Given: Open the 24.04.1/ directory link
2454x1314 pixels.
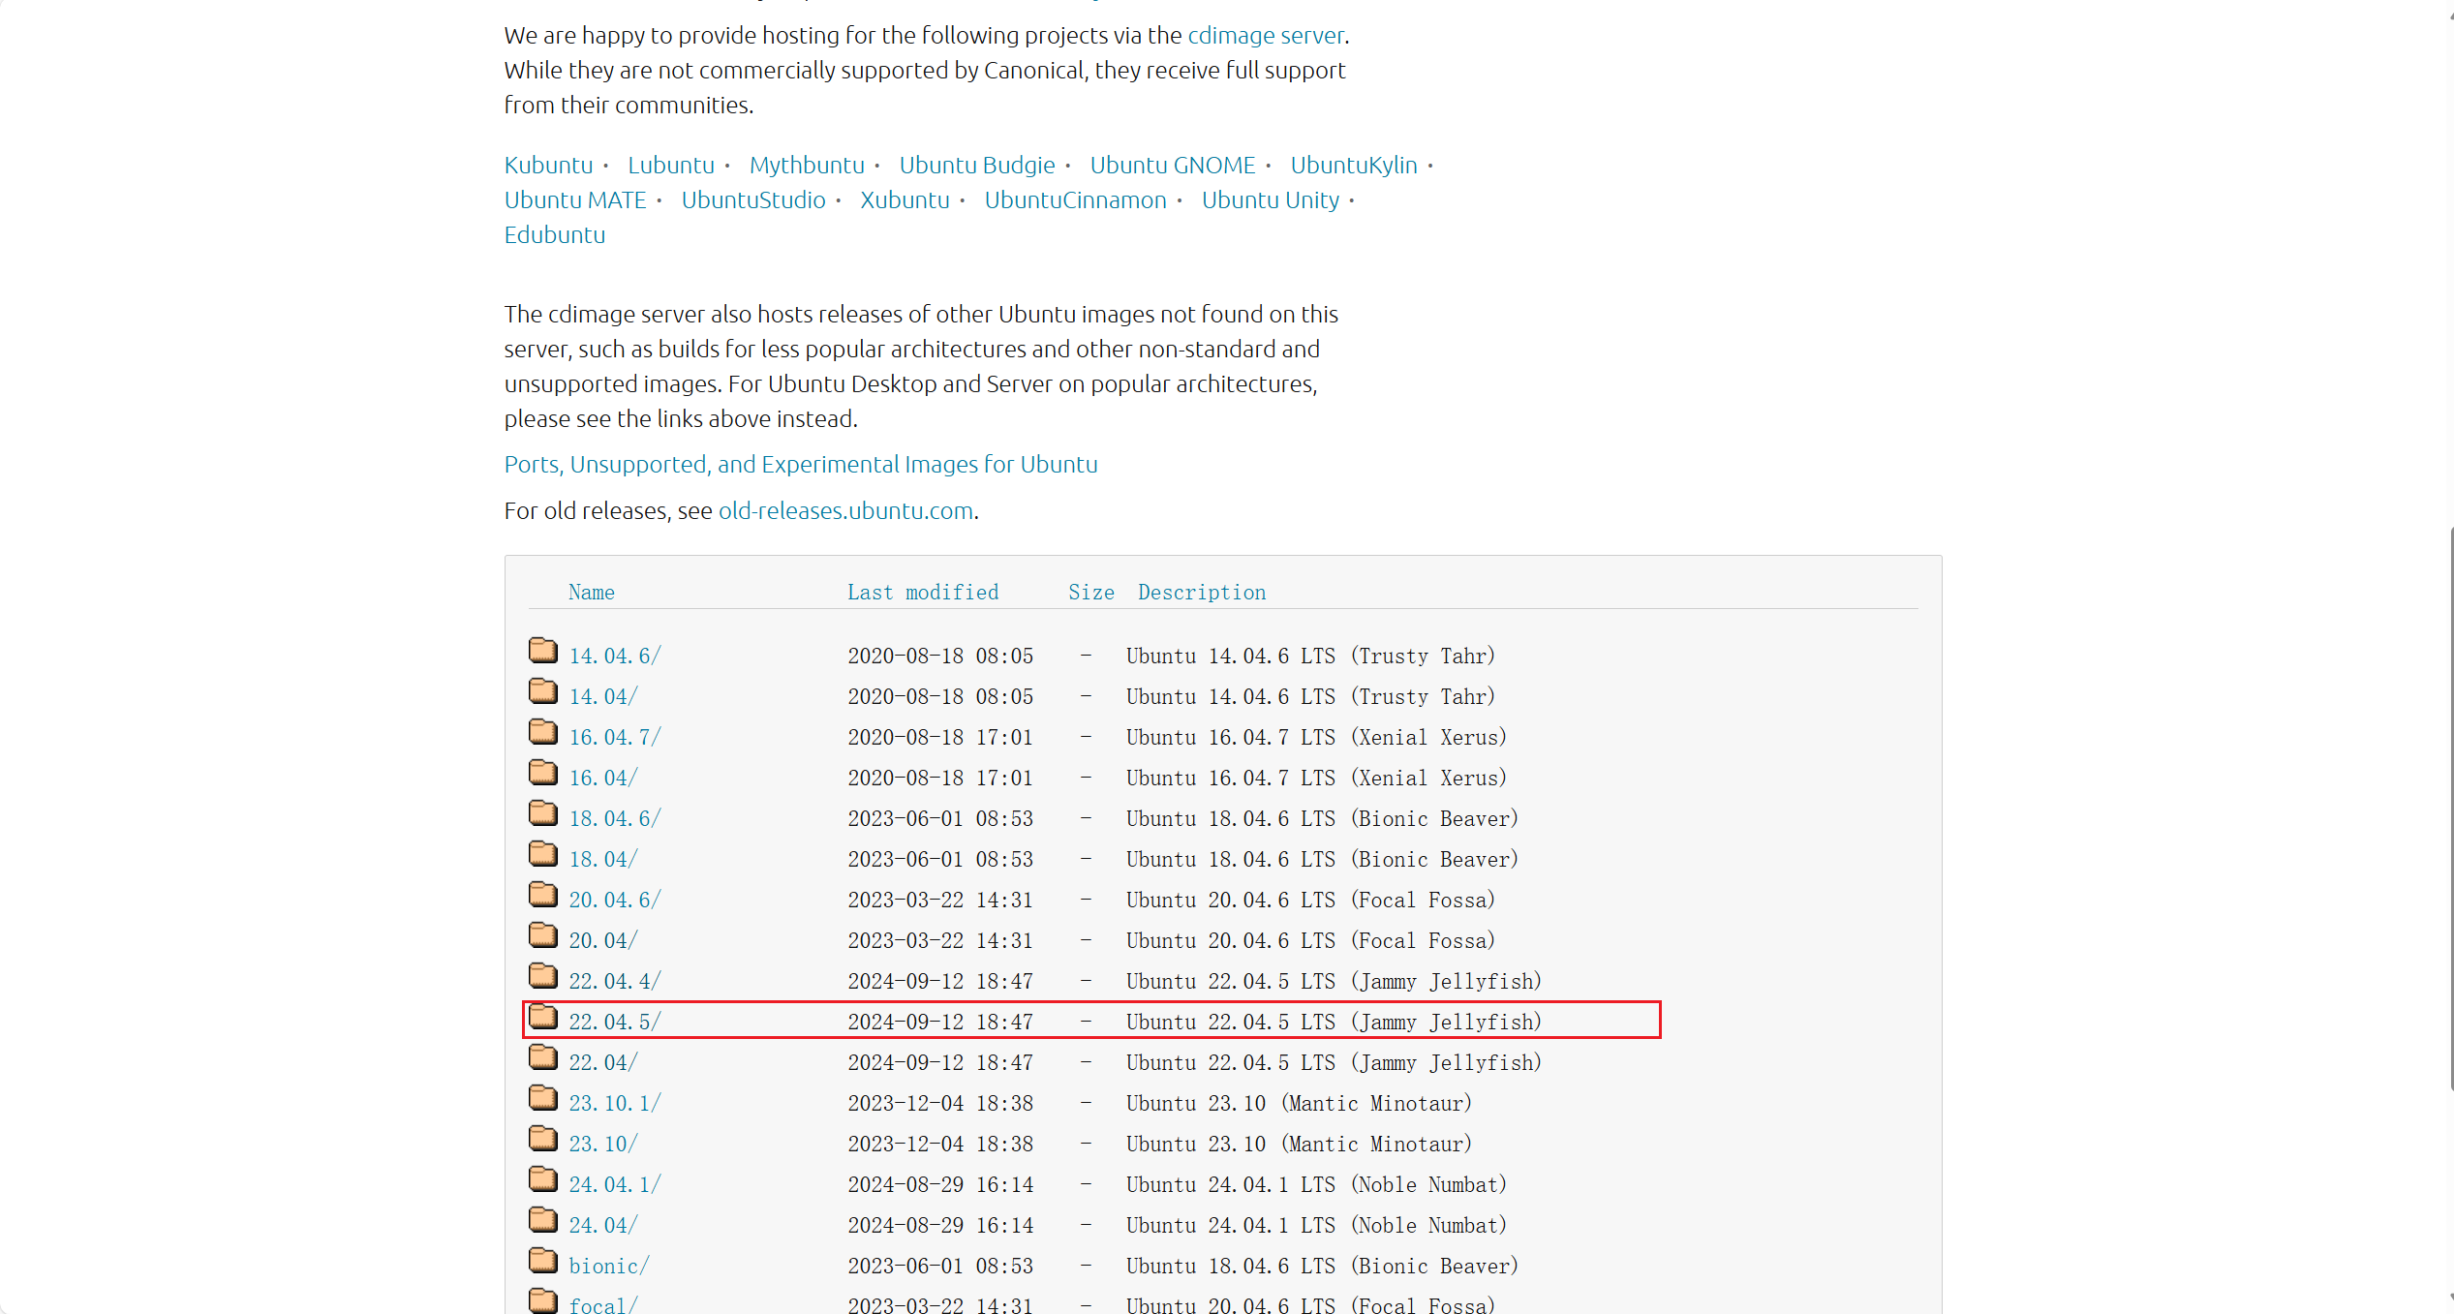Looking at the screenshot, I should (x=614, y=1185).
